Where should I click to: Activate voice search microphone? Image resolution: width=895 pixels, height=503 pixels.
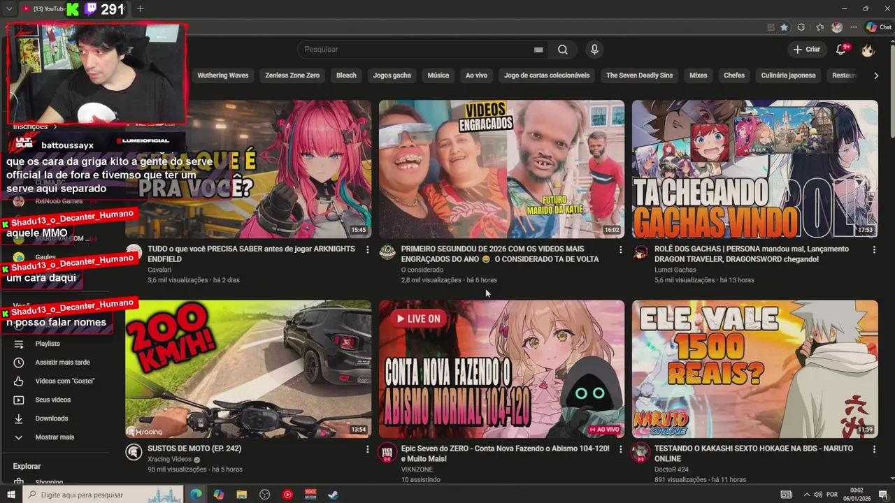[594, 50]
